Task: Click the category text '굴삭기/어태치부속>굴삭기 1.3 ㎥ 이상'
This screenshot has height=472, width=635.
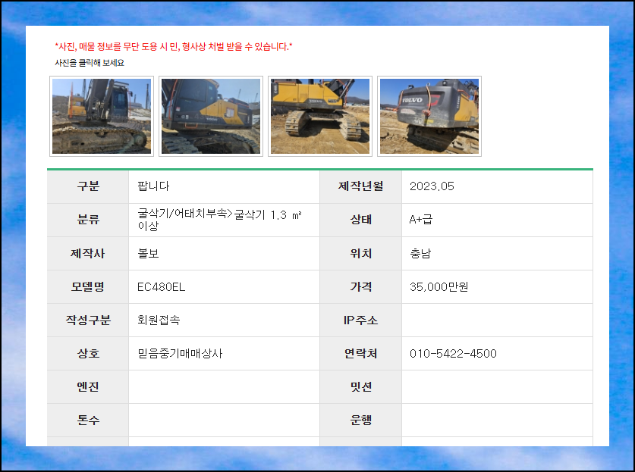Action: [219, 220]
